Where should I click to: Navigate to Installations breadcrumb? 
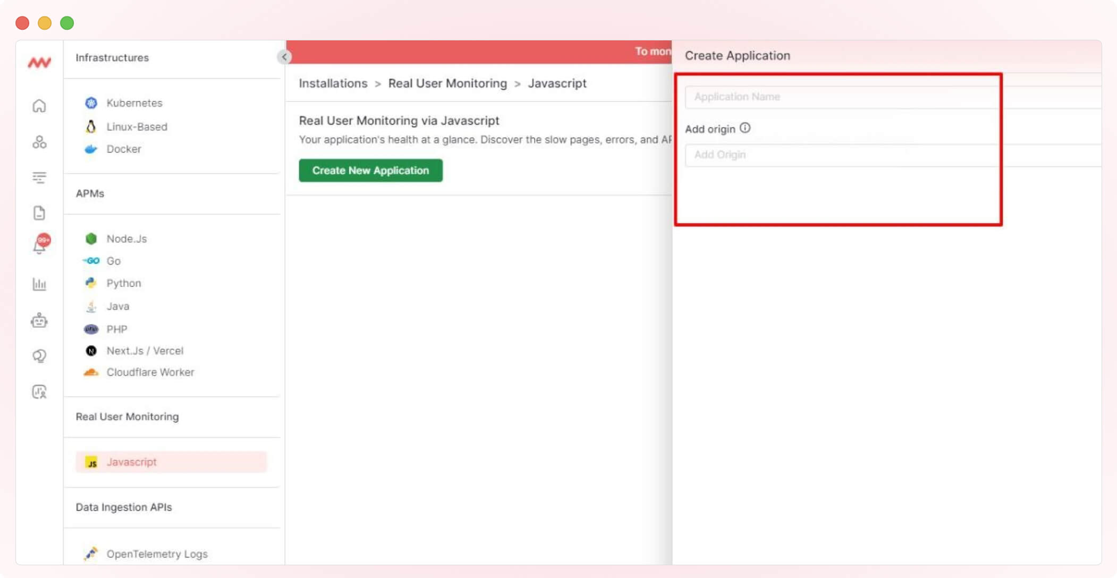click(333, 83)
